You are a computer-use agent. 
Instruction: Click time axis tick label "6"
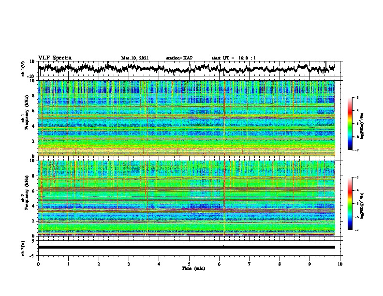pos(220,264)
